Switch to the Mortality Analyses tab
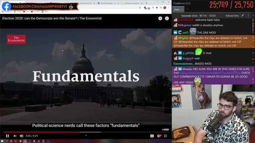This screenshot has width=255, height=143. [x=108, y=3]
